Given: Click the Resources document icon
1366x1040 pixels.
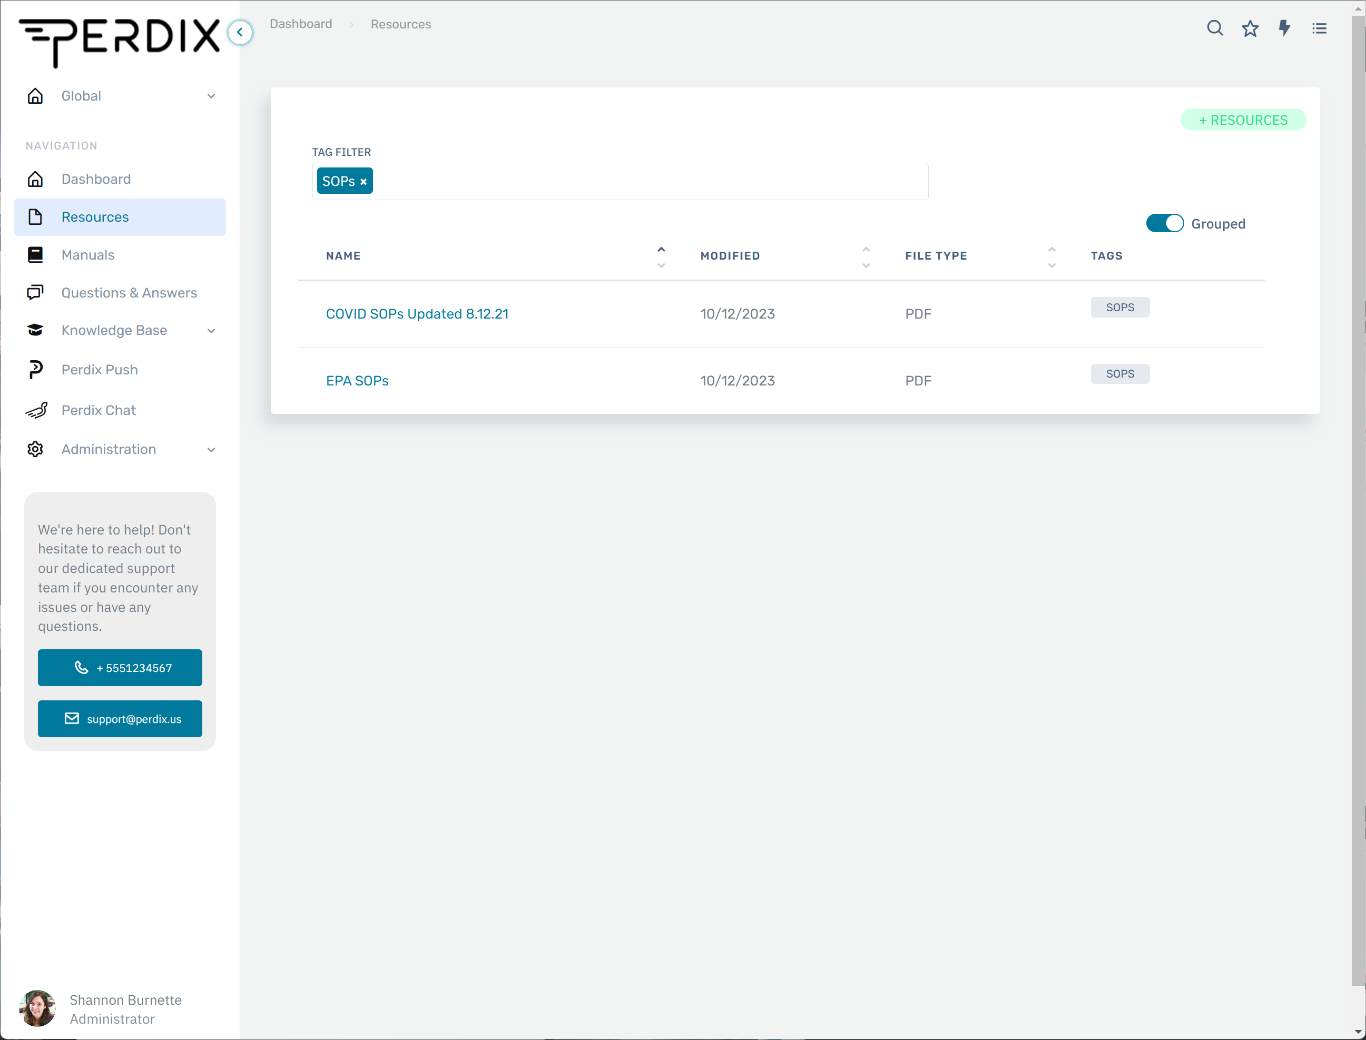Looking at the screenshot, I should point(35,216).
